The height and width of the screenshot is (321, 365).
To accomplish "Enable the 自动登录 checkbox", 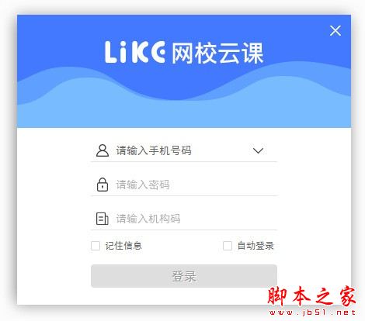I will [x=228, y=246].
